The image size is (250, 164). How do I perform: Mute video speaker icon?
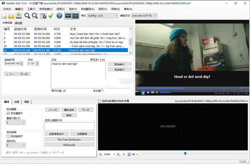click(x=152, y=92)
